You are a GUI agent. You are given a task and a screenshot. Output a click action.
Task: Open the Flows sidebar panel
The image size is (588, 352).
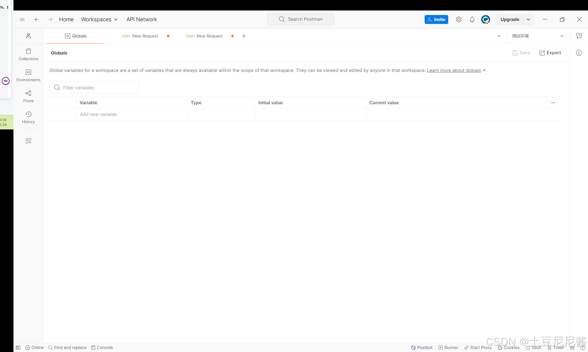tap(28, 96)
